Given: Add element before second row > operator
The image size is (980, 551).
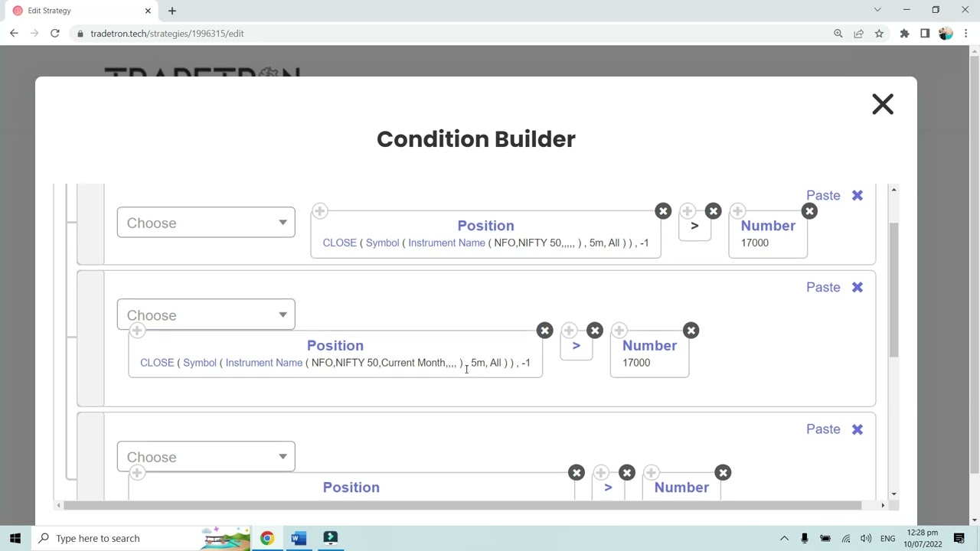Looking at the screenshot, I should (569, 331).
